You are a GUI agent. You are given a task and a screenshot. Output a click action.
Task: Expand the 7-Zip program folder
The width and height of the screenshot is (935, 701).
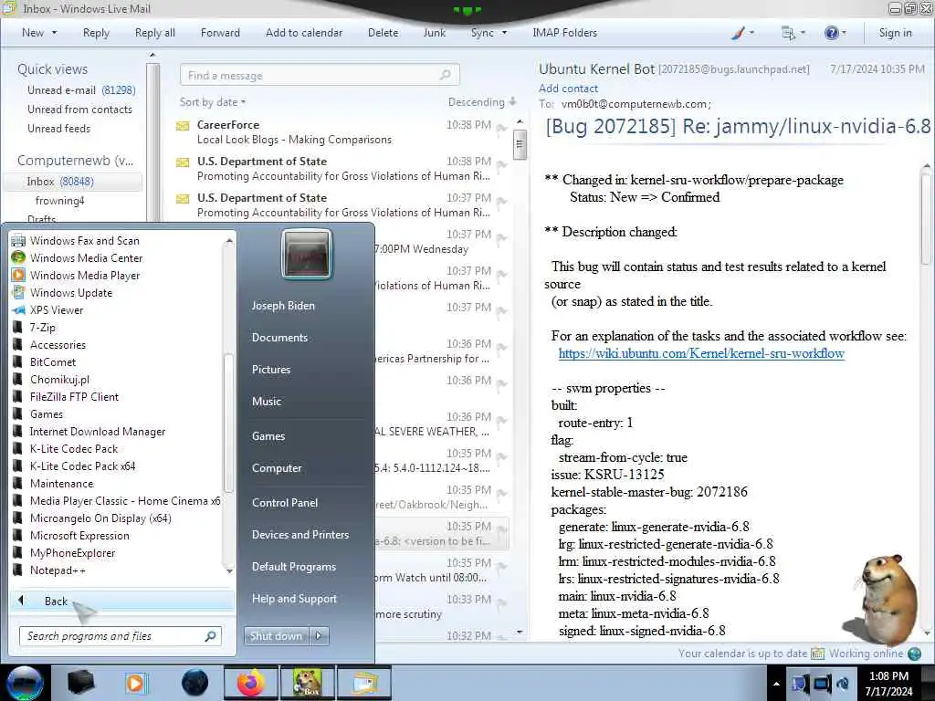point(42,328)
